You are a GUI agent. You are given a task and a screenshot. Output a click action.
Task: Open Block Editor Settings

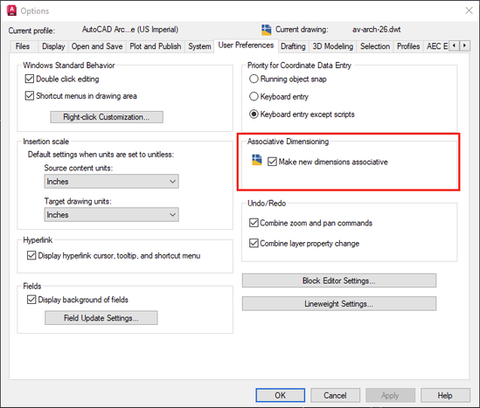[x=339, y=280]
